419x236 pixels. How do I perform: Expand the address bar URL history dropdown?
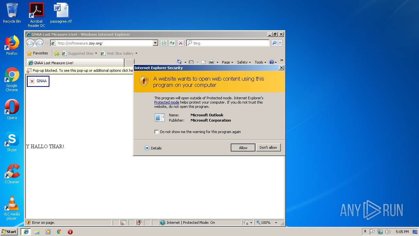[x=155, y=43]
